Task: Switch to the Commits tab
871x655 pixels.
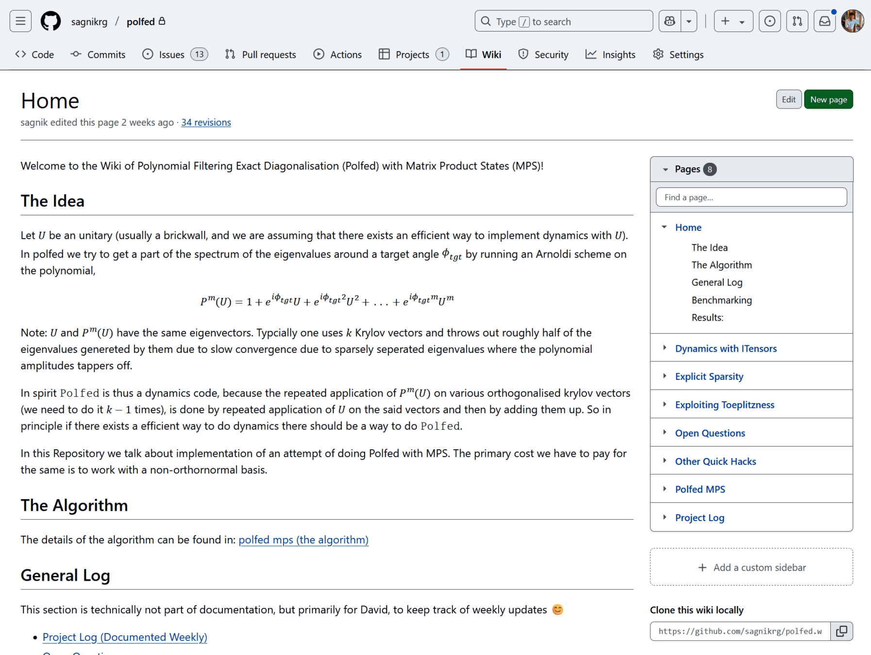Action: (x=98, y=54)
